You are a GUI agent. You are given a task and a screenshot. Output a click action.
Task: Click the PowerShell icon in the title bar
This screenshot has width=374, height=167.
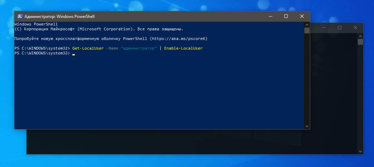click(20, 17)
